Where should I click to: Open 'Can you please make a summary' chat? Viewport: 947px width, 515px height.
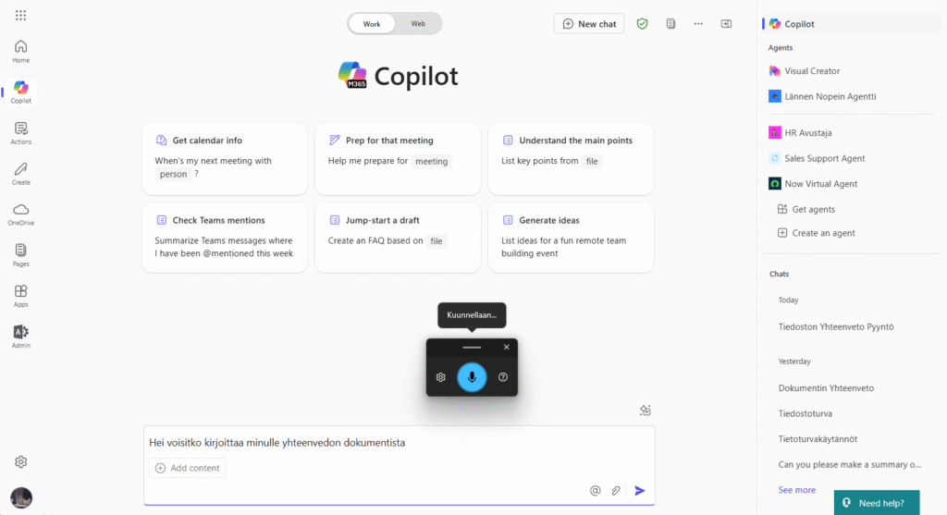(852, 464)
